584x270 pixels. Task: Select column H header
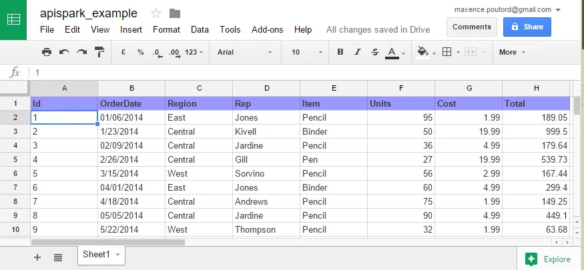click(536, 88)
